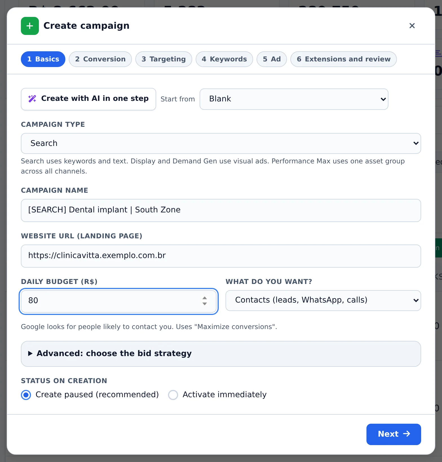The width and height of the screenshot is (442, 462).
Task: Click the Daily budget number field
Action: pyautogui.click(x=118, y=301)
